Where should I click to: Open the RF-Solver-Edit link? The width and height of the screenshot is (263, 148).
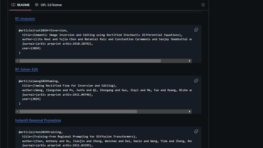coord(26,69)
